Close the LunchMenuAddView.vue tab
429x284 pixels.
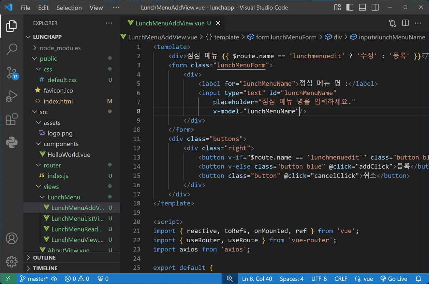coord(218,23)
